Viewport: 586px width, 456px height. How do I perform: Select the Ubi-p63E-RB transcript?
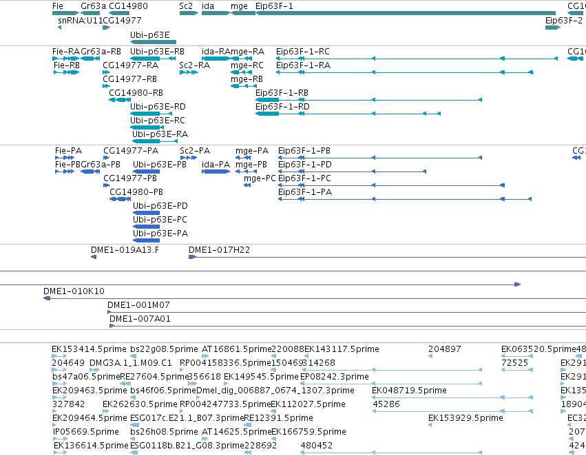pyautogui.click(x=153, y=59)
